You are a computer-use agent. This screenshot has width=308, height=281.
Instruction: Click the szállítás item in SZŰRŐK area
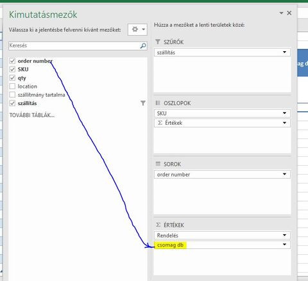[x=222, y=52]
